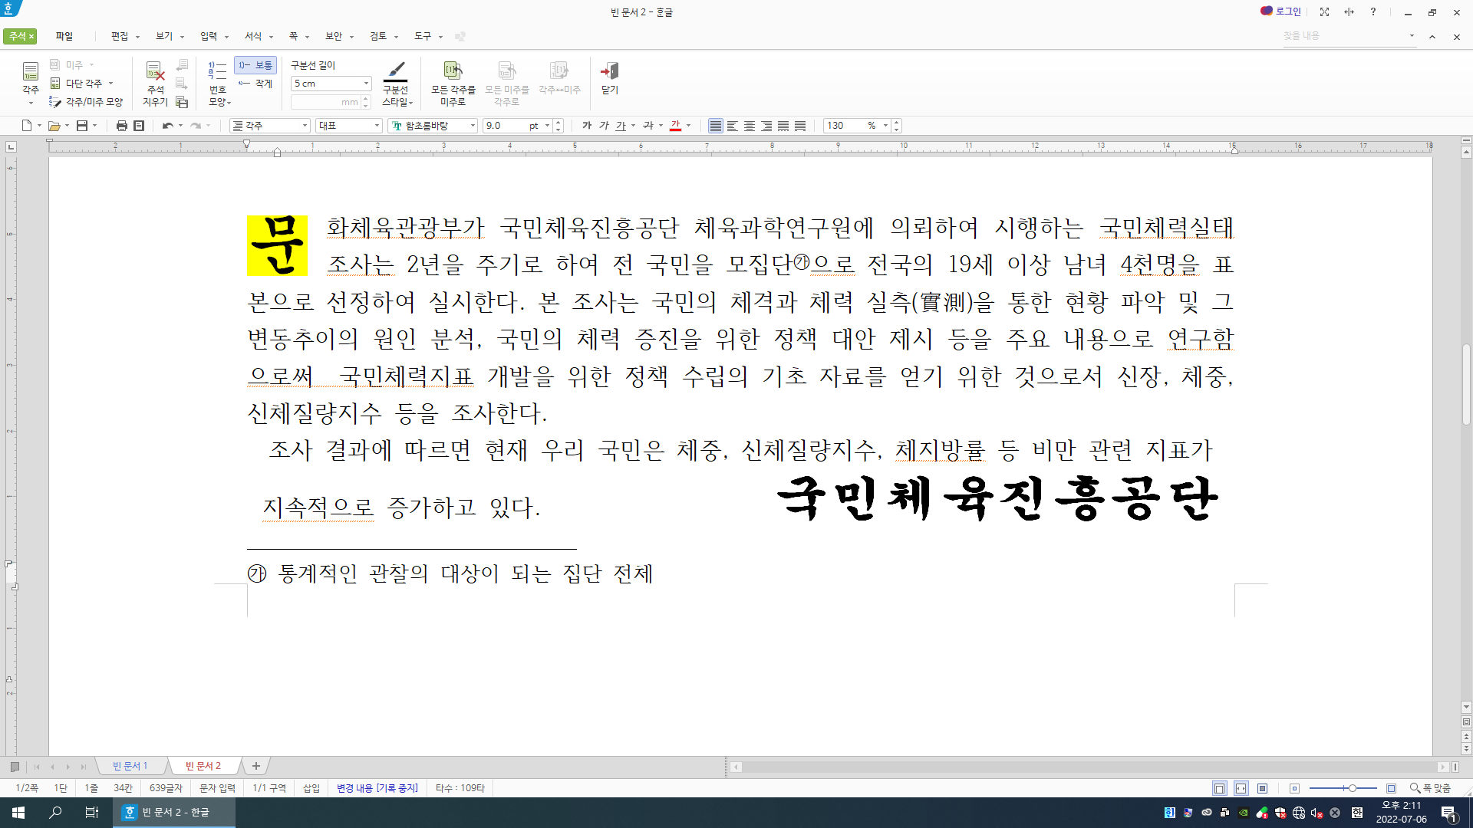This screenshot has height=828, width=1473.
Task: Apply strikethrough 가 formatting
Action: point(648,126)
